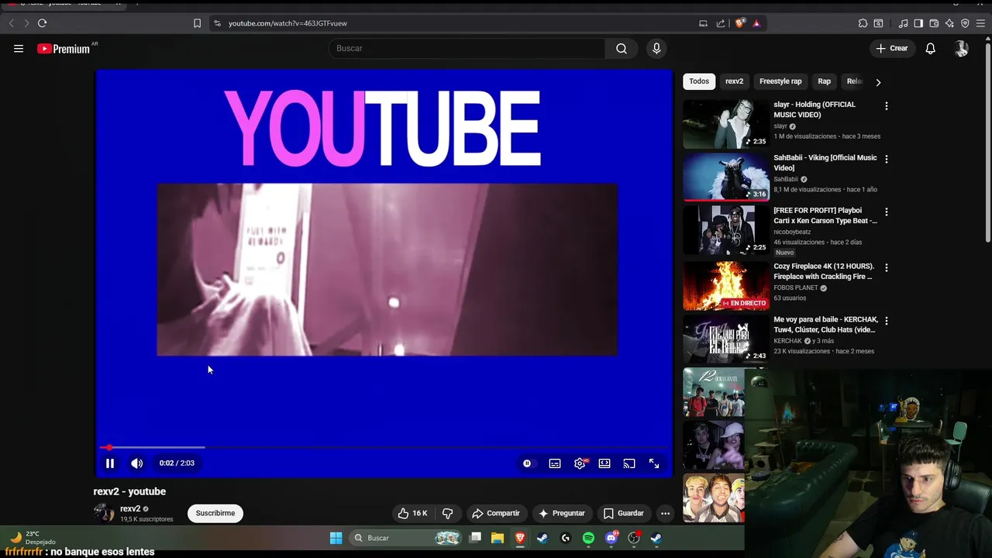Screen dimensions: 992x558
Task: Open Cozy Fireplace 4K live thumbnail
Action: click(x=726, y=285)
